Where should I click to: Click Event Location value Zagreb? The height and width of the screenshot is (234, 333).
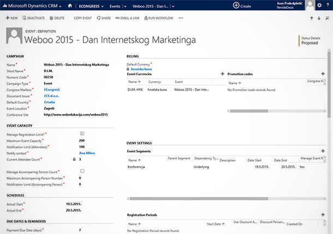(x=49, y=108)
